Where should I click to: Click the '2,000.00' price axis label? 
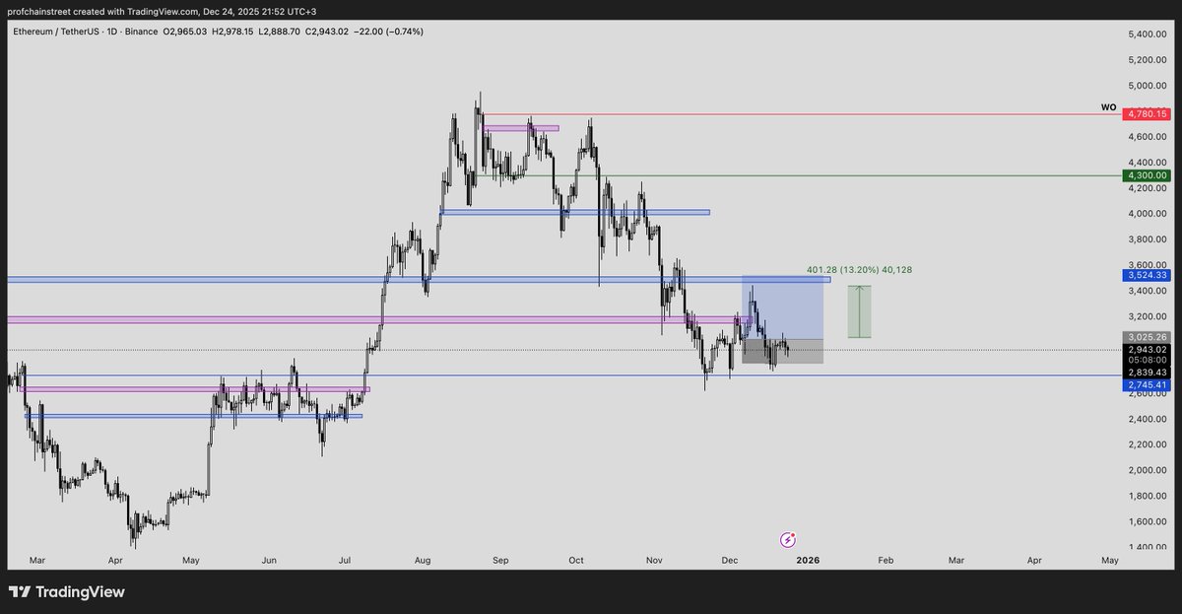pyautogui.click(x=1147, y=470)
